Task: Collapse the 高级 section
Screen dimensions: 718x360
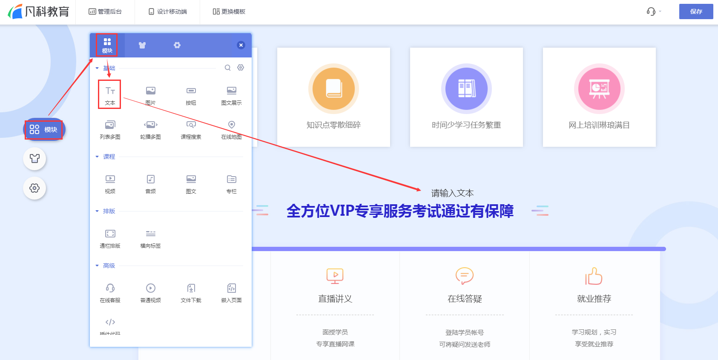Action: (97, 266)
